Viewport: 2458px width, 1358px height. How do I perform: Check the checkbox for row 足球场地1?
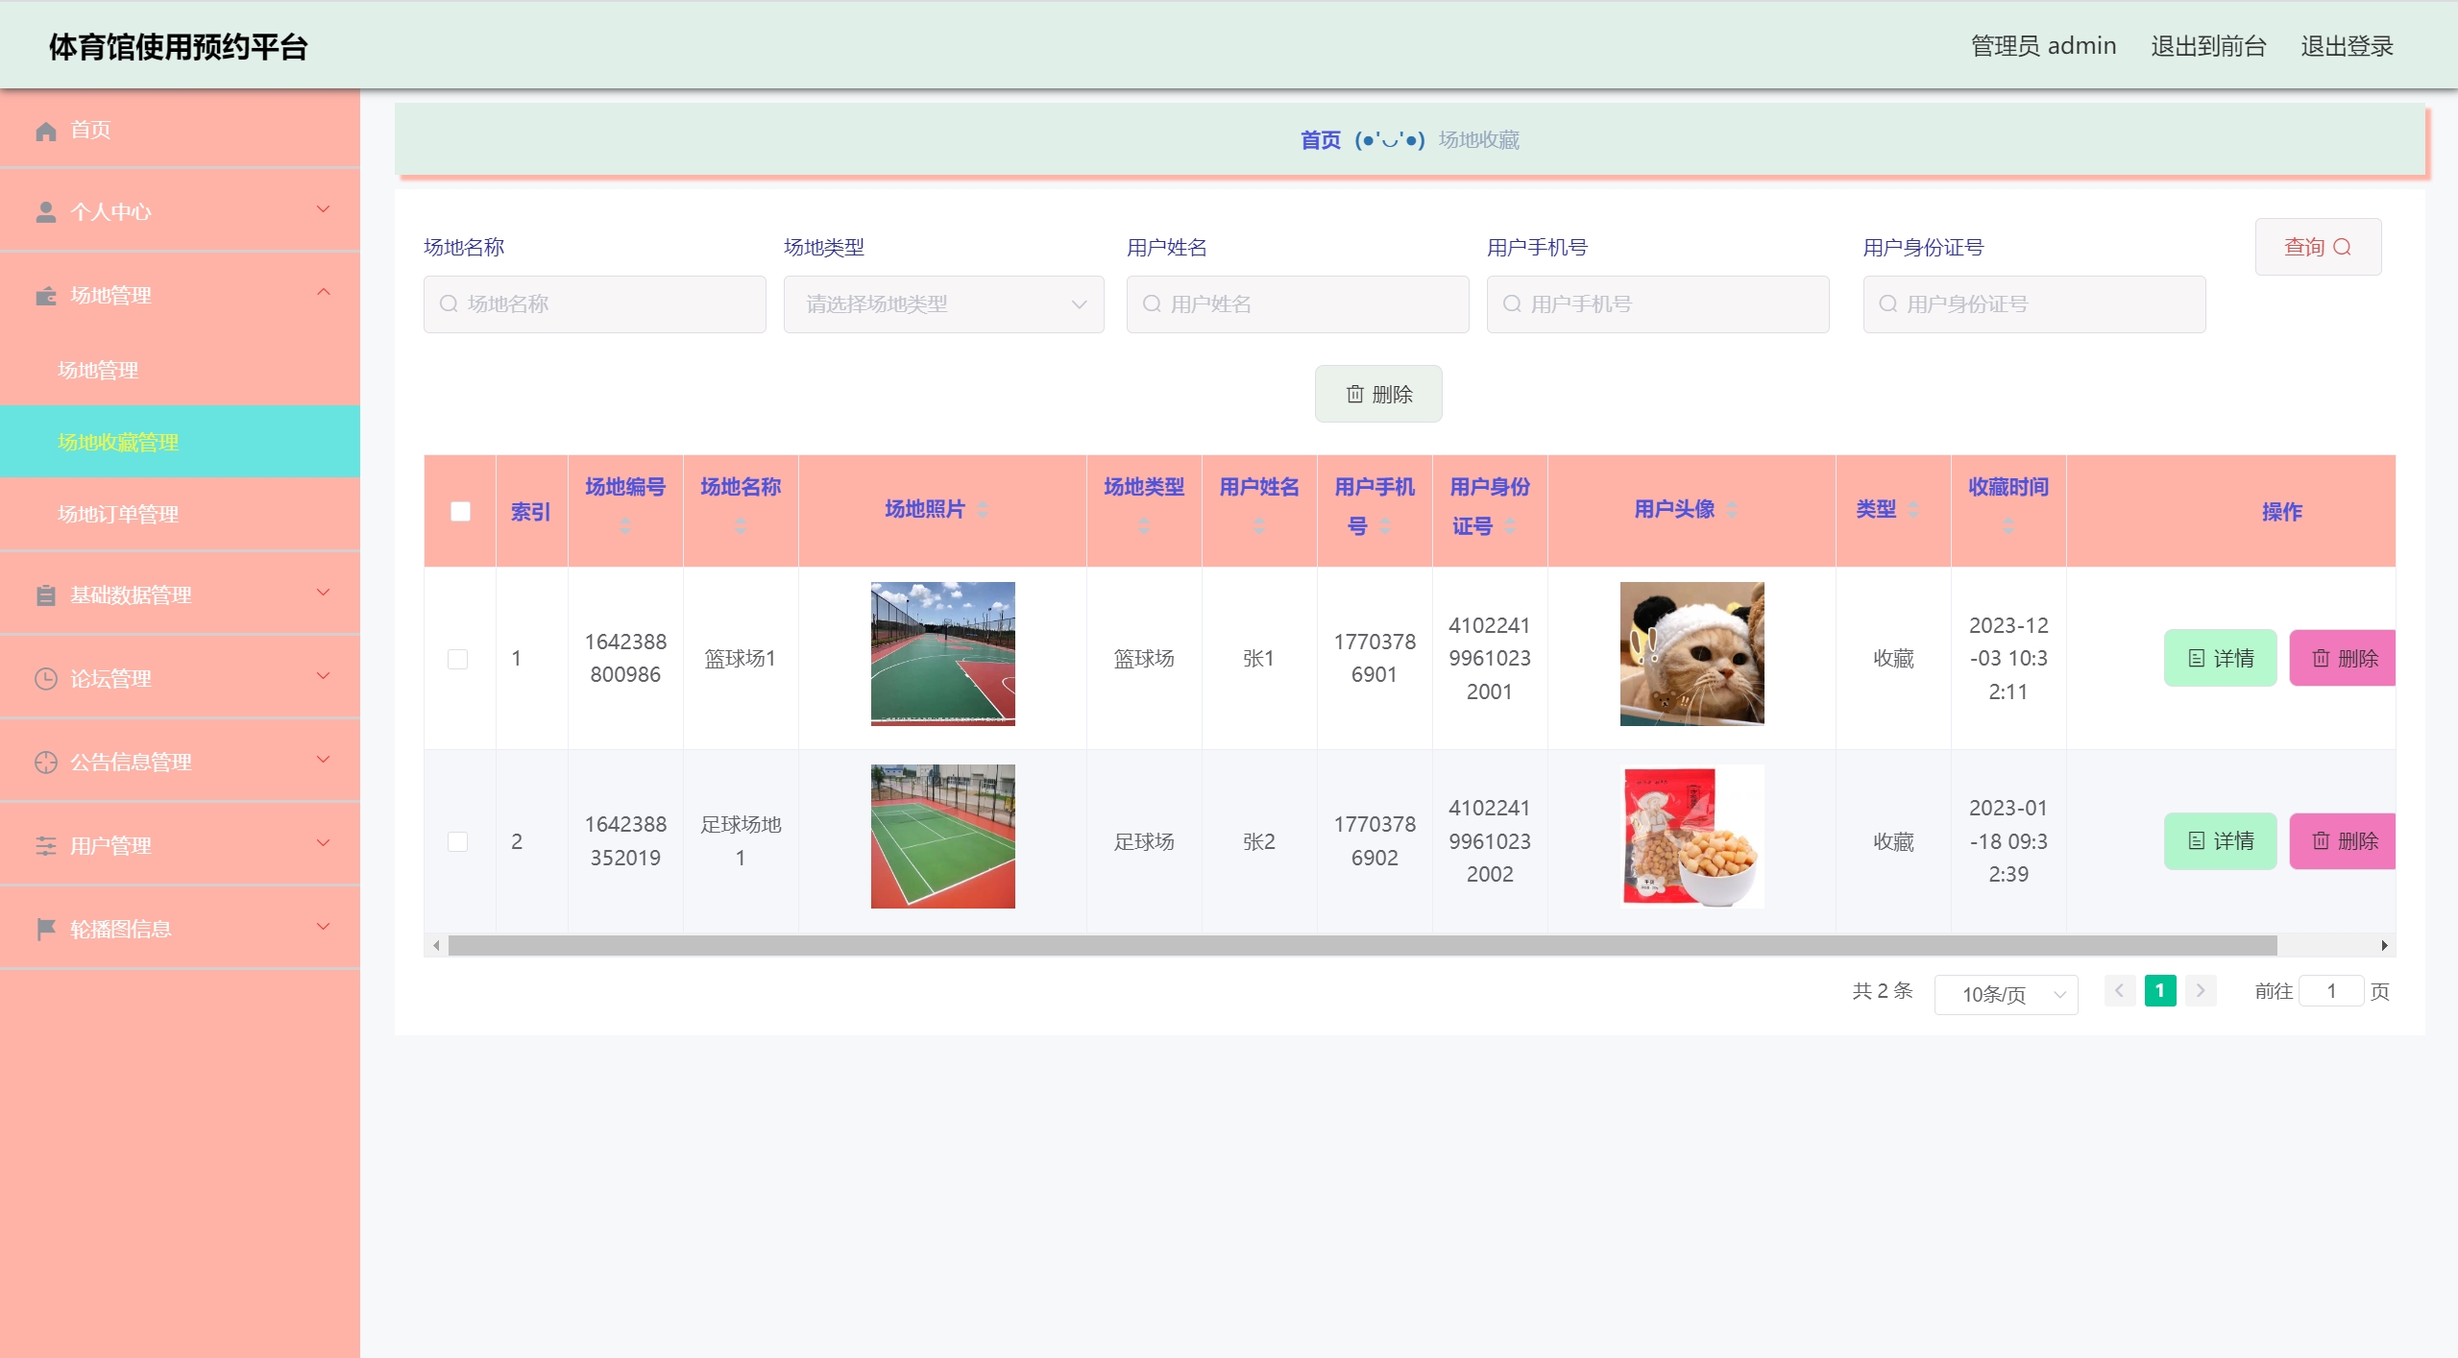point(458,841)
